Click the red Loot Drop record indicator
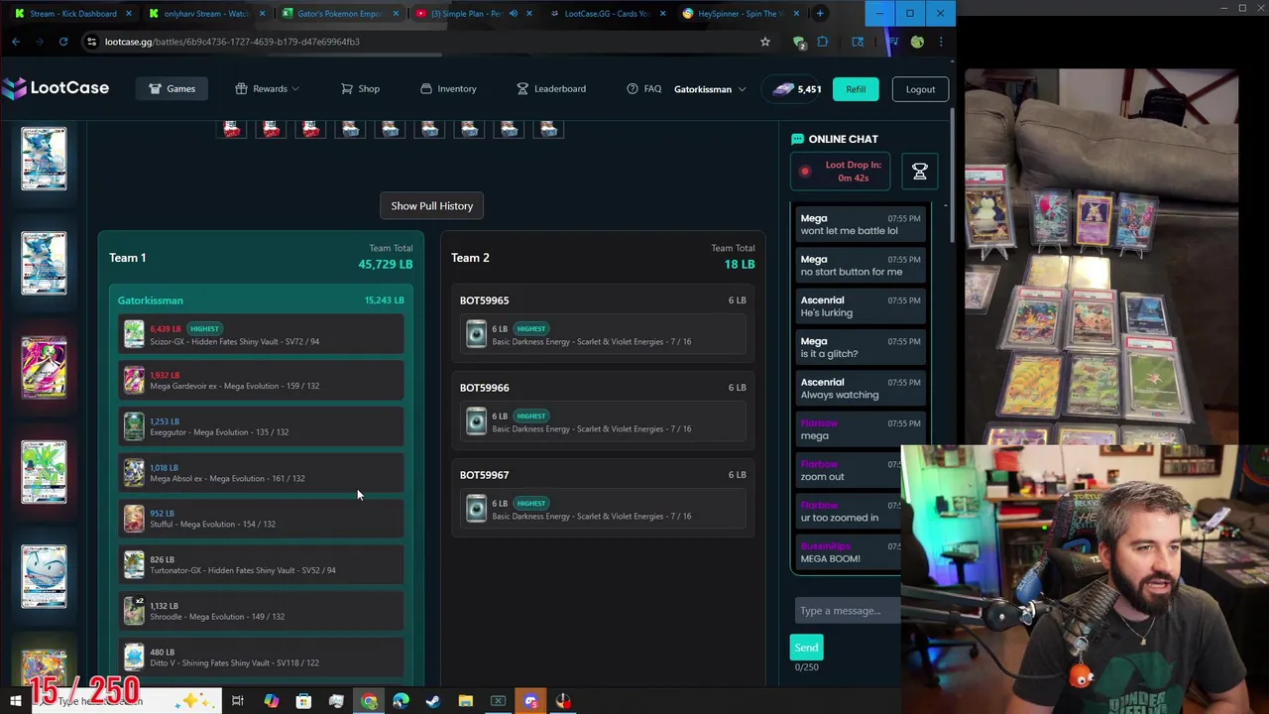Image resolution: width=1269 pixels, height=714 pixels. (805, 172)
